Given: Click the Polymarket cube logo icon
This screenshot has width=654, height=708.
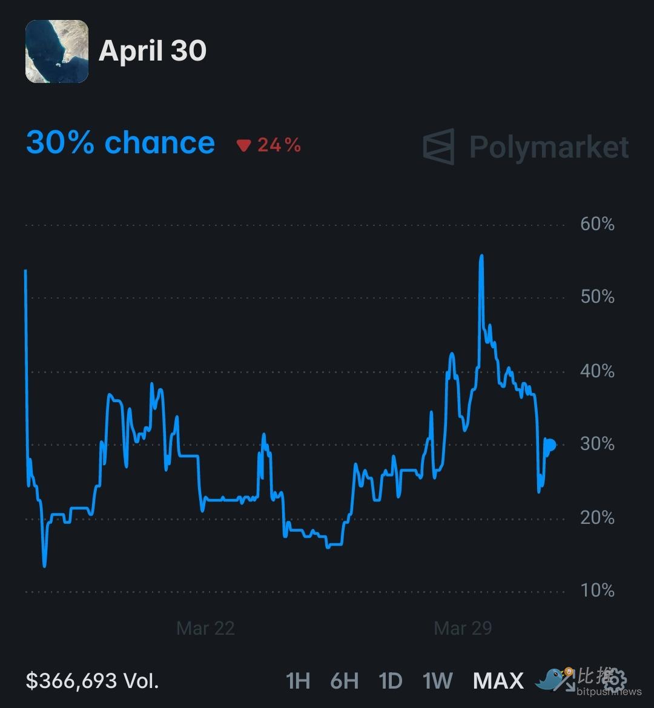Looking at the screenshot, I should click(438, 147).
